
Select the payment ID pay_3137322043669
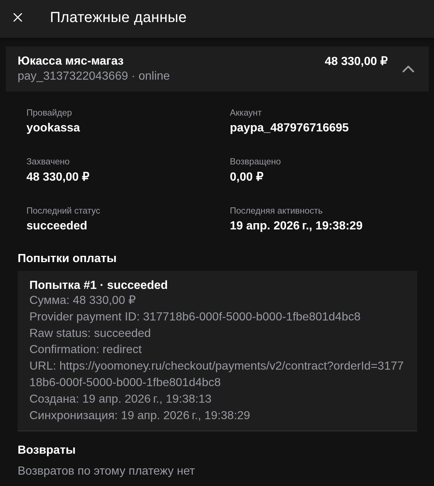pos(72,76)
